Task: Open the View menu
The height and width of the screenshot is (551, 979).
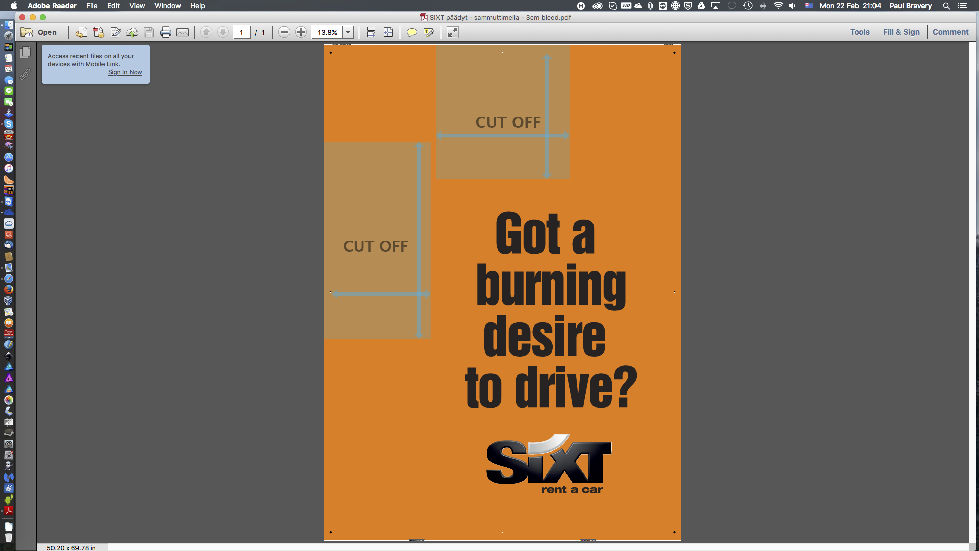Action: [x=137, y=6]
